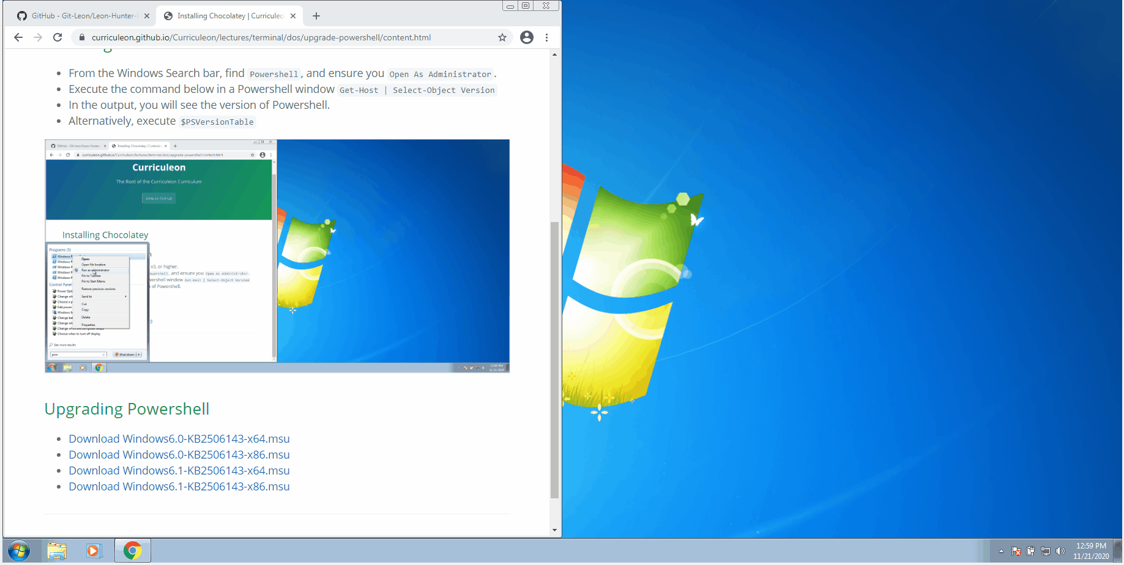This screenshot has height=565, width=1124.
Task: Click the $PSVersionTable code text
Action: tap(217, 122)
